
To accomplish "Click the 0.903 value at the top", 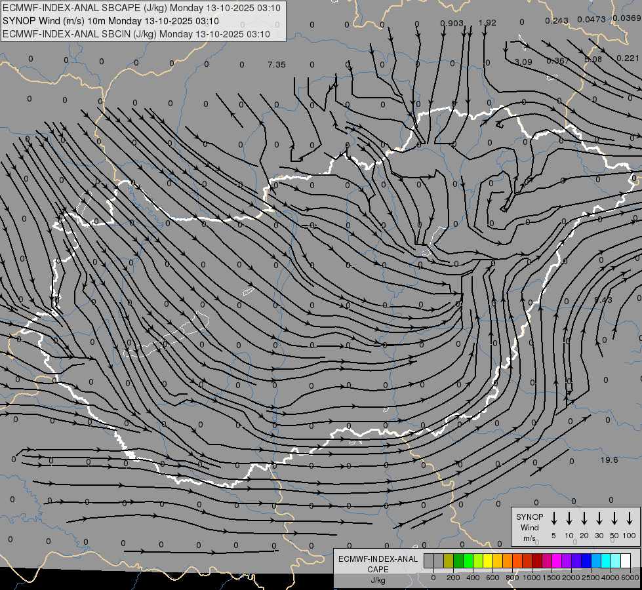I will pyautogui.click(x=452, y=23).
